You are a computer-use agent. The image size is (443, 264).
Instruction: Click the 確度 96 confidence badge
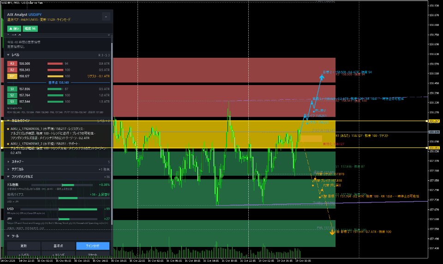pyautogui.click(x=30, y=29)
